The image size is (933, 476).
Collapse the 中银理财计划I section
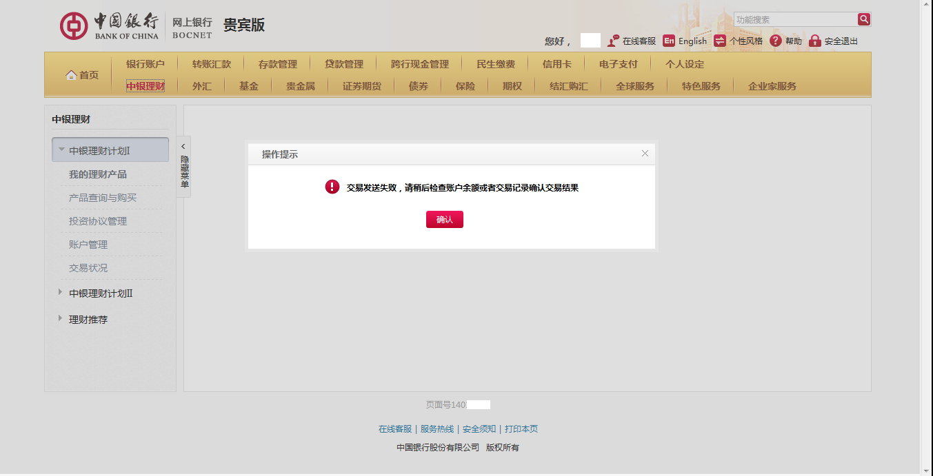pos(110,150)
